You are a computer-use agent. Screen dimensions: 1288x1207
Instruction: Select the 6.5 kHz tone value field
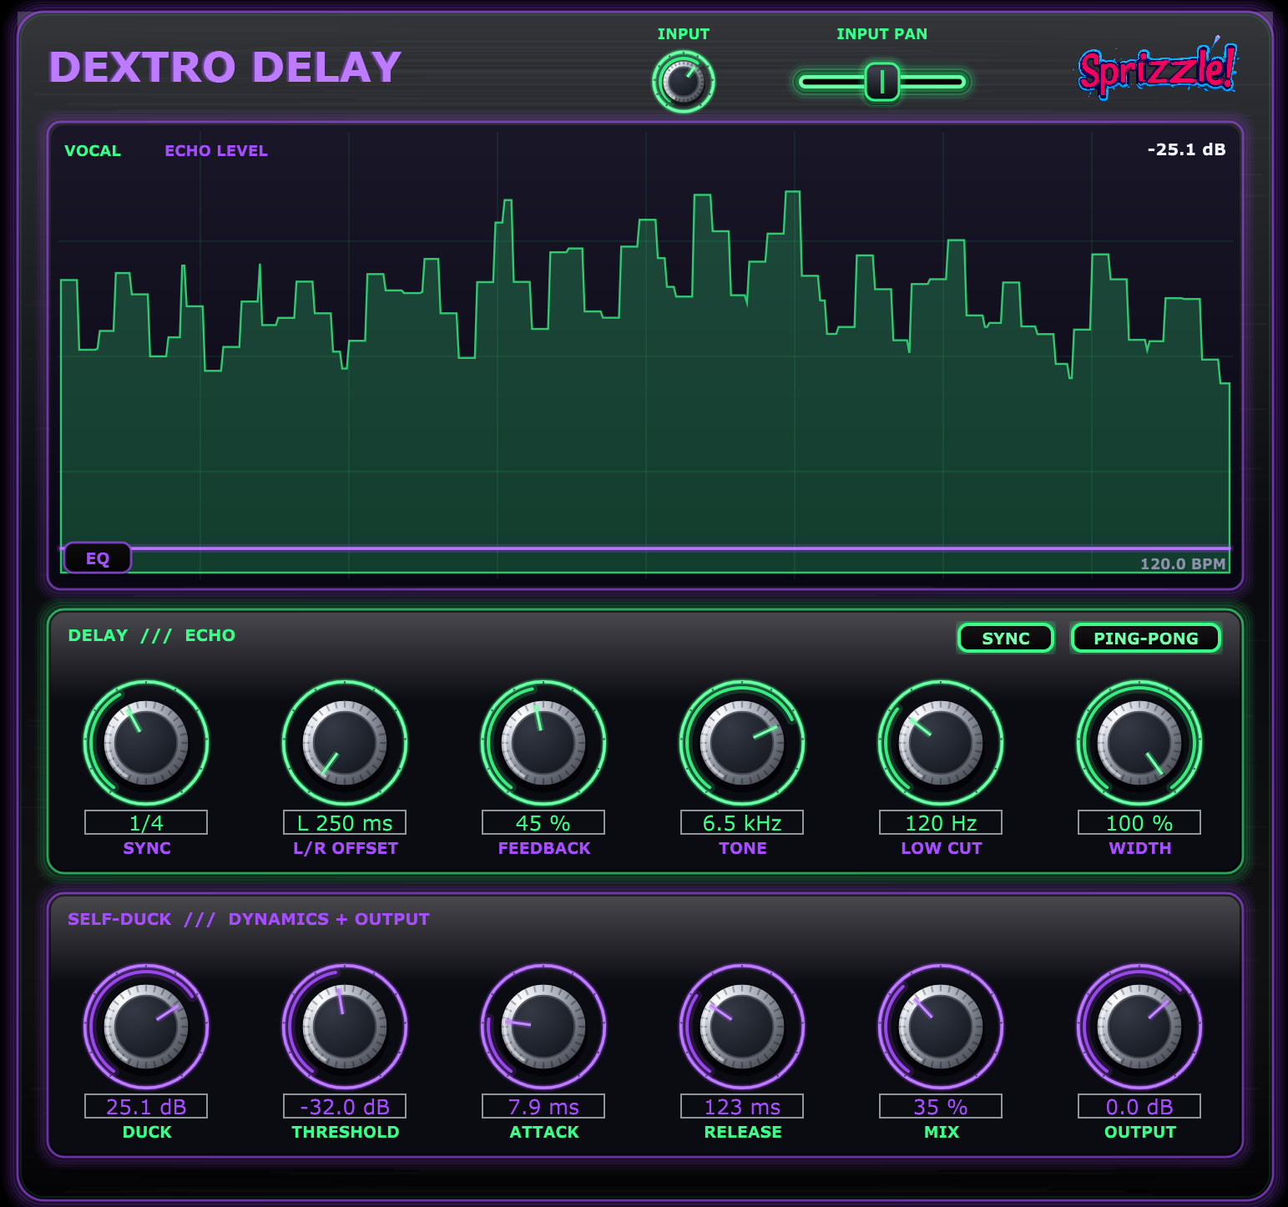pyautogui.click(x=742, y=822)
